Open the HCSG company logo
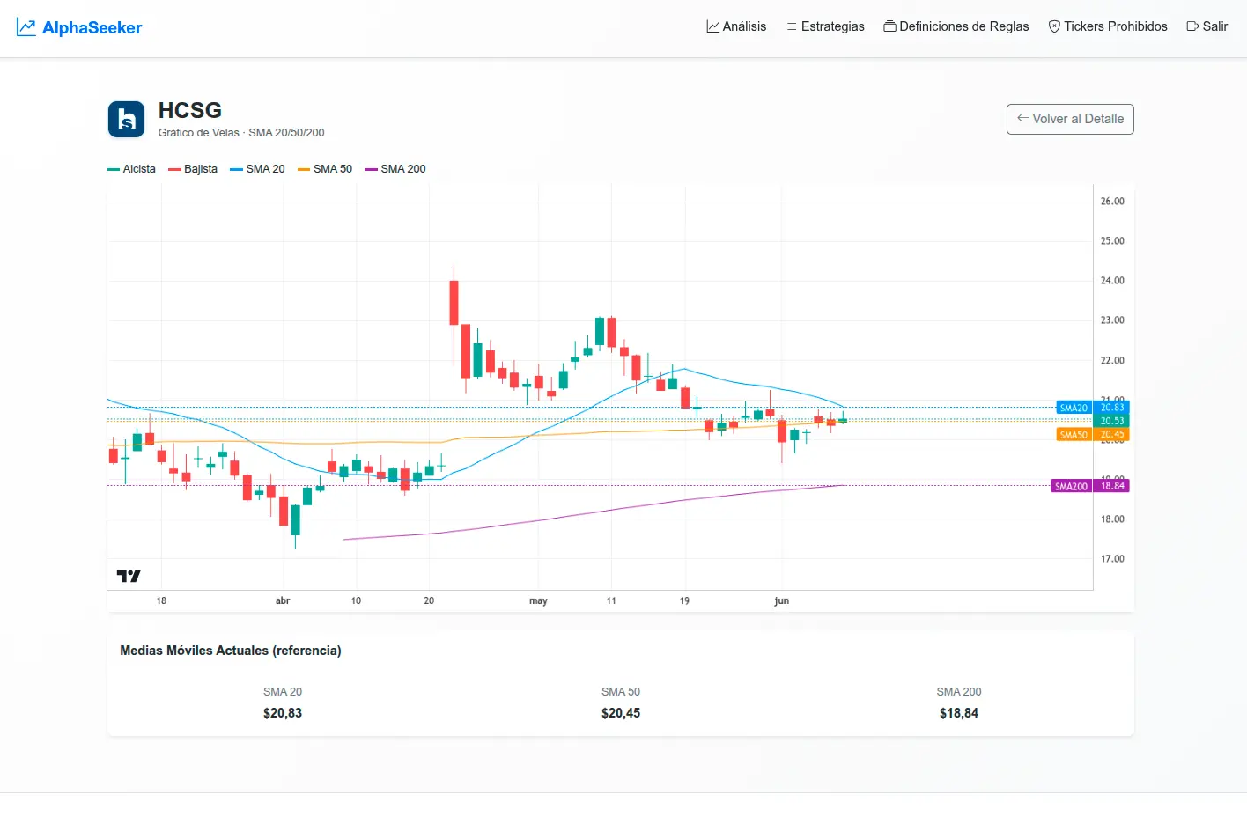The image size is (1247, 817). pyautogui.click(x=126, y=120)
